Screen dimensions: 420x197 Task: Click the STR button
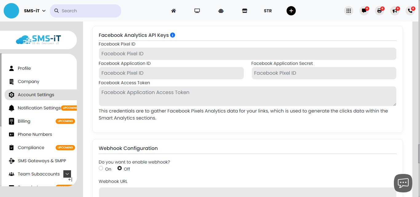pos(268,10)
